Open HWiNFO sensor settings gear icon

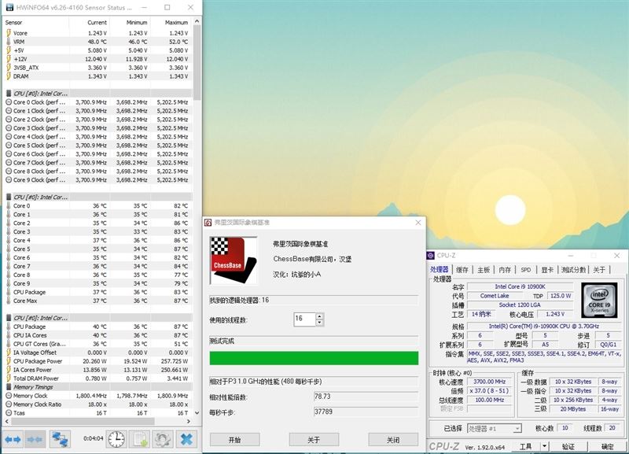pyautogui.click(x=163, y=440)
